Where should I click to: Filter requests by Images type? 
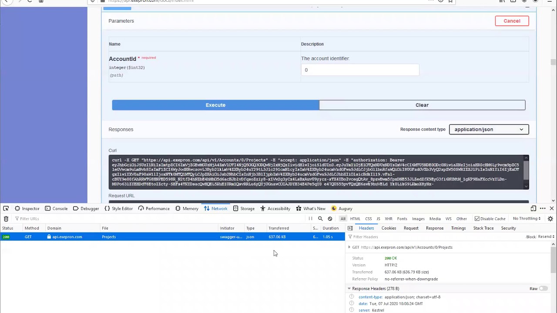[418, 219]
